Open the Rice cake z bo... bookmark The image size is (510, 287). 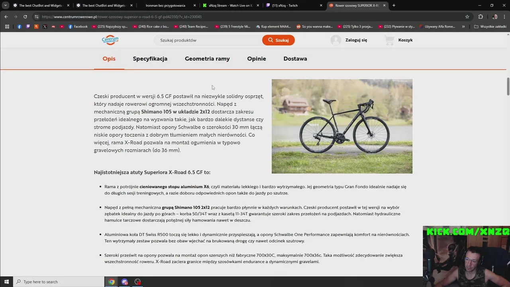click(x=151, y=27)
